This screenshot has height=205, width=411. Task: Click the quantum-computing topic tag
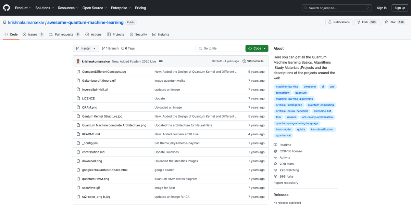click(x=321, y=105)
